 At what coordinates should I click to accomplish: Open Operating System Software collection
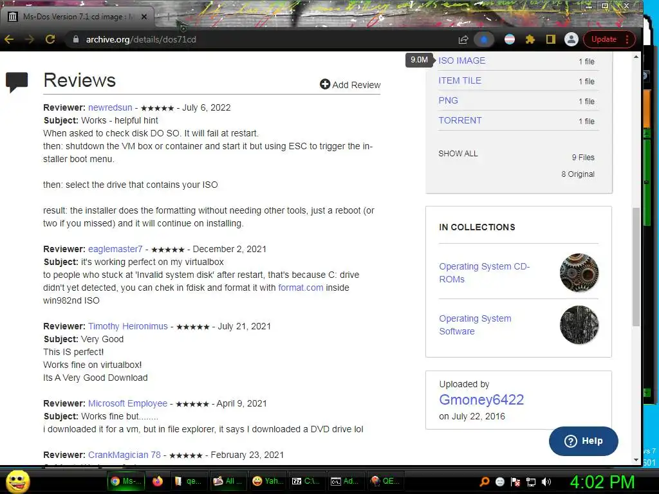475,325
